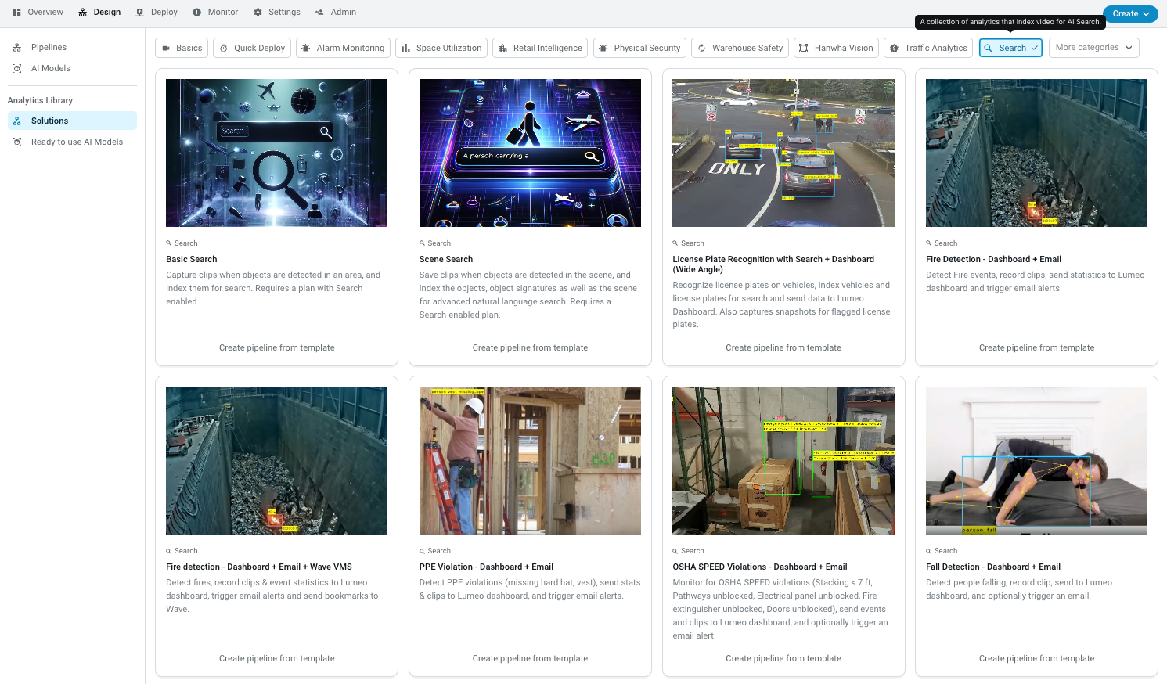Open the Scene Search thumbnail image
The height and width of the screenshot is (684, 1167).
coord(530,153)
